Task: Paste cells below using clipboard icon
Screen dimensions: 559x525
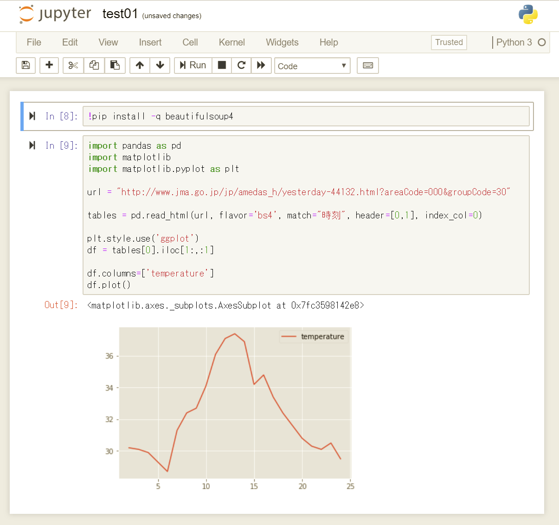Action: tap(115, 66)
